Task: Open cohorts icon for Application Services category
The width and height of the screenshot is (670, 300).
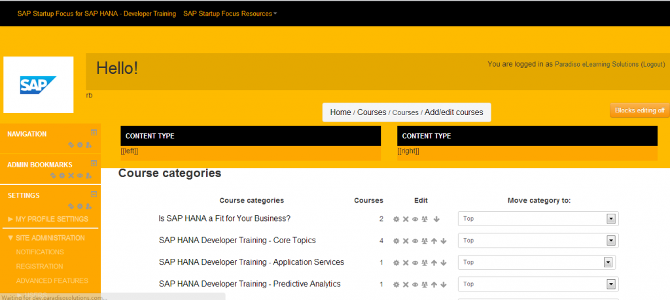Action: pyautogui.click(x=424, y=263)
